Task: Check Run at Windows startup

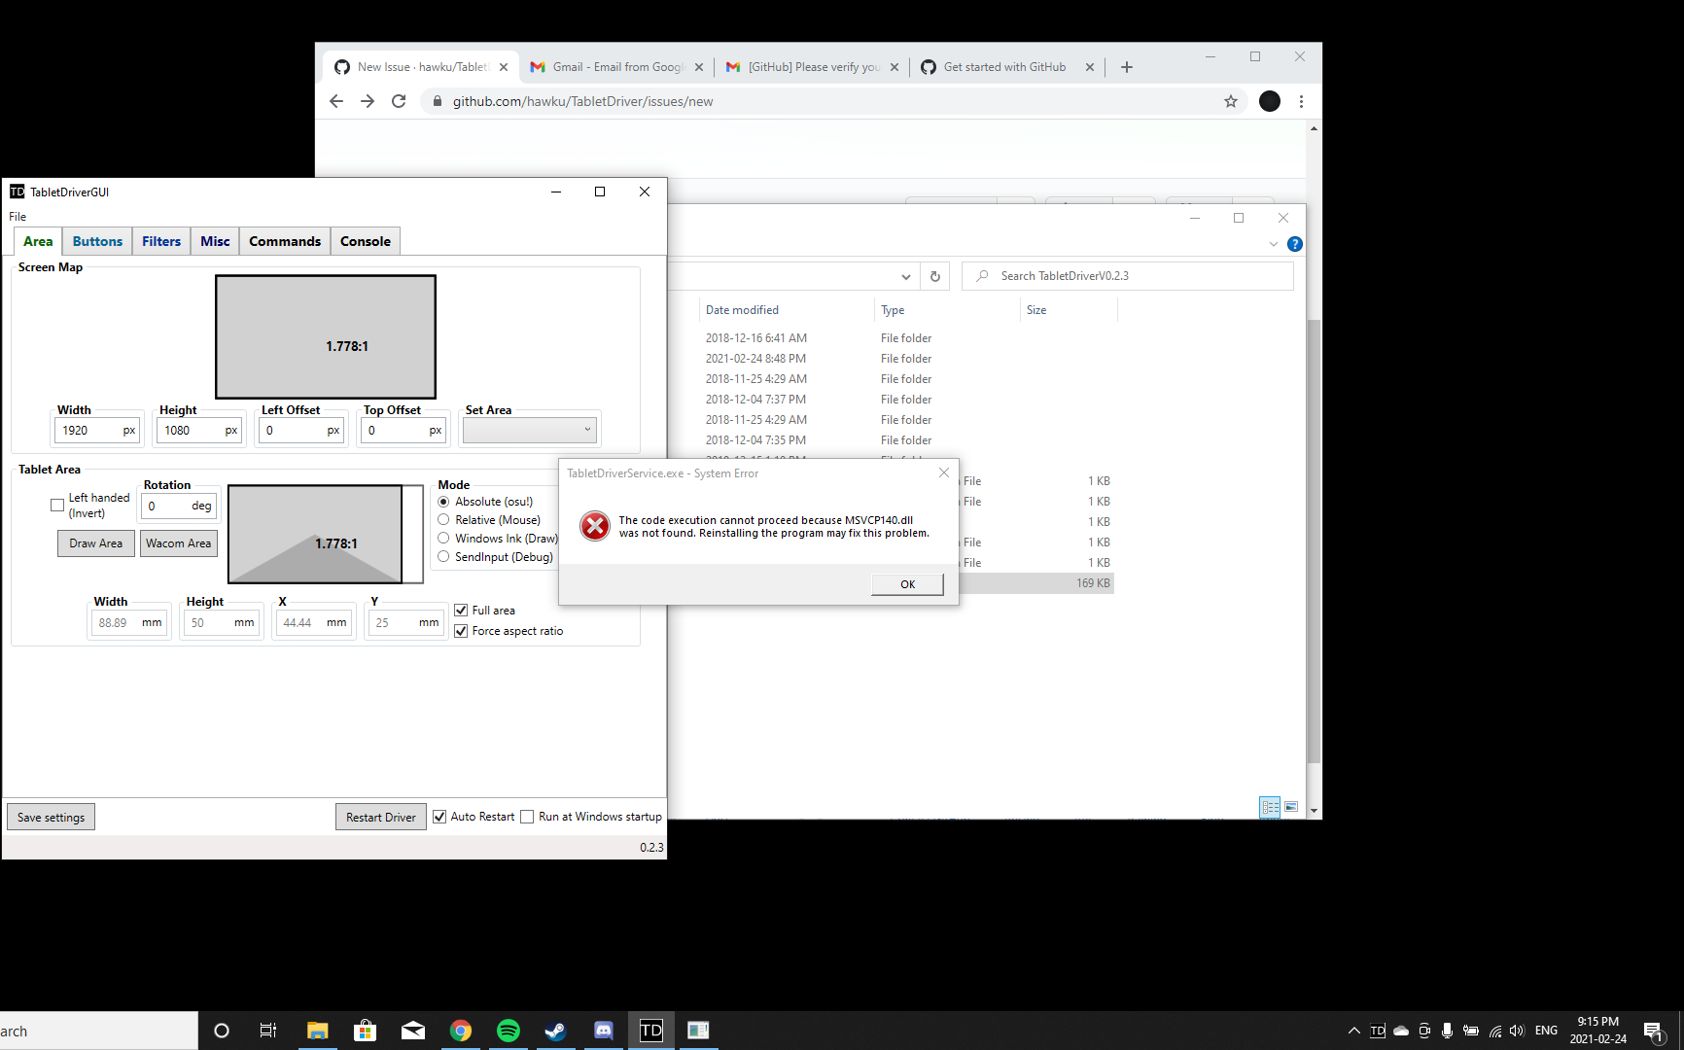Action: pyautogui.click(x=526, y=817)
